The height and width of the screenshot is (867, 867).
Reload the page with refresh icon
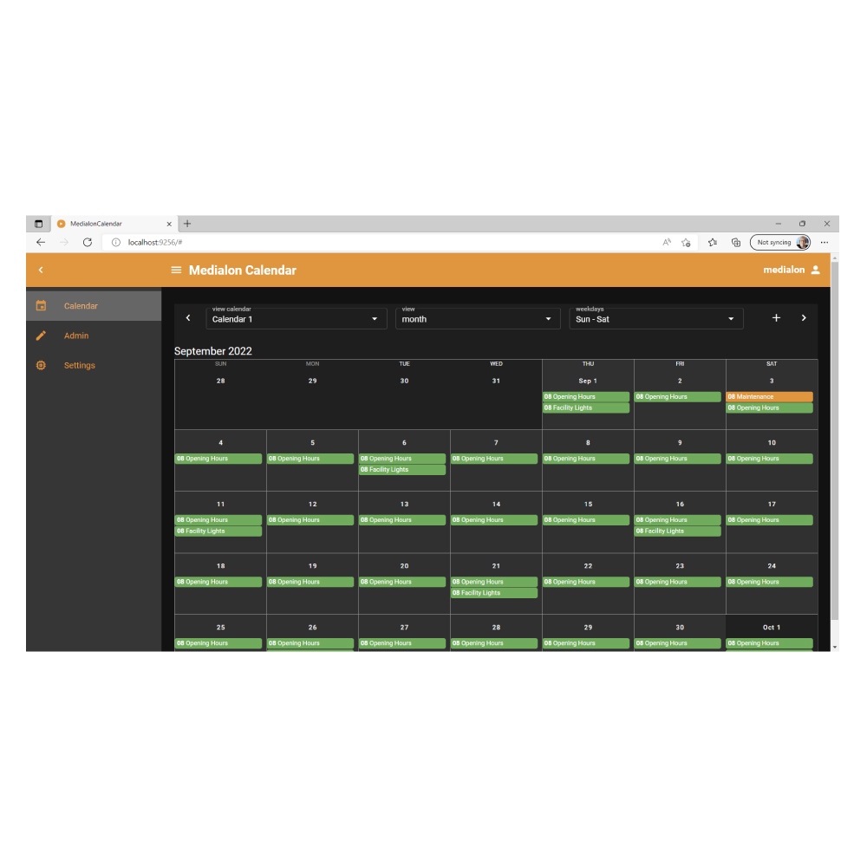click(x=88, y=242)
